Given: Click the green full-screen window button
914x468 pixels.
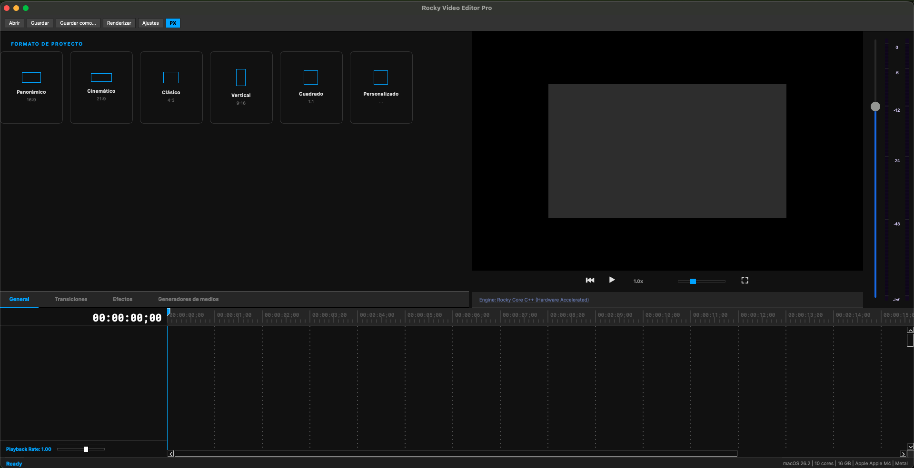Looking at the screenshot, I should point(26,8).
